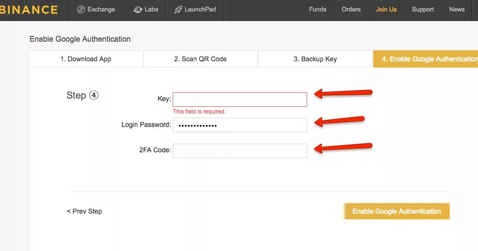This screenshot has width=478, height=251.
Task: Switch to the Download App step tab
Action: (86, 59)
